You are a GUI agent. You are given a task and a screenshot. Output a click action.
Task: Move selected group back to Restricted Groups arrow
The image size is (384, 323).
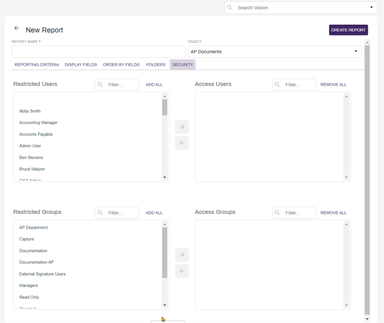(x=182, y=271)
